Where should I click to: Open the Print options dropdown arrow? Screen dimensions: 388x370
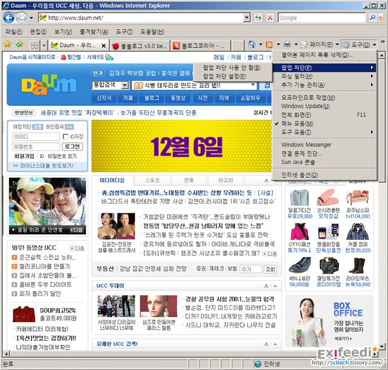point(296,44)
